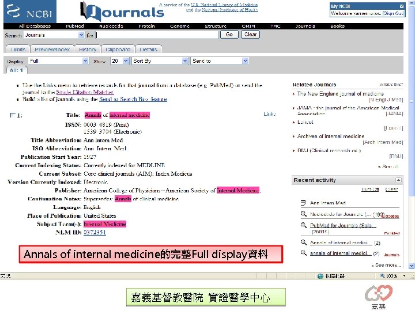415x311 pixels.
Task: Click magnifier icon beside Nucleotide for Journals
Action: (x=303, y=214)
